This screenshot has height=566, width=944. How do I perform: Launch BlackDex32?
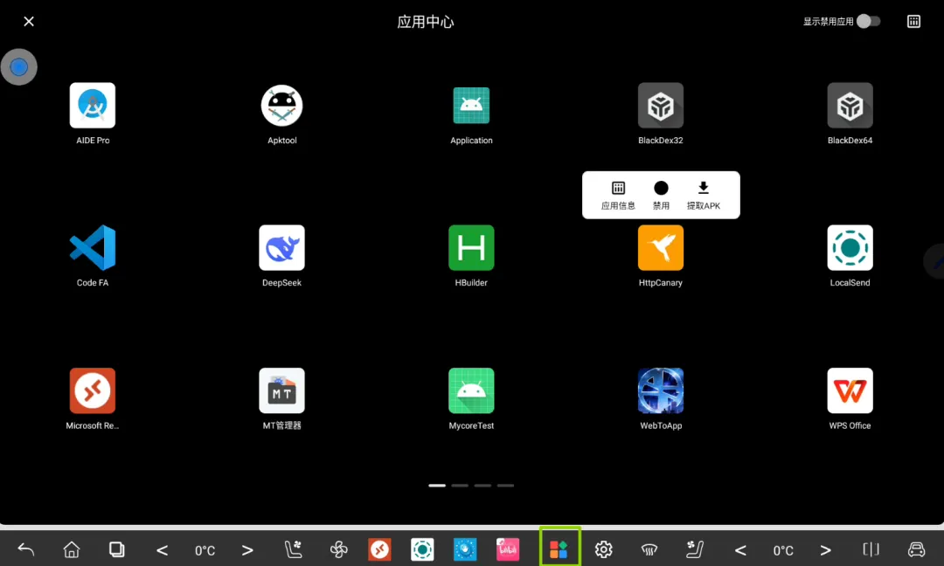point(661,106)
